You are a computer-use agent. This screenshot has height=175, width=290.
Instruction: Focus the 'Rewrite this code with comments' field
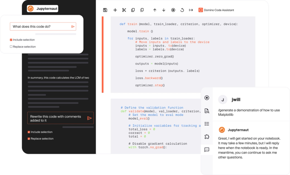(60, 118)
